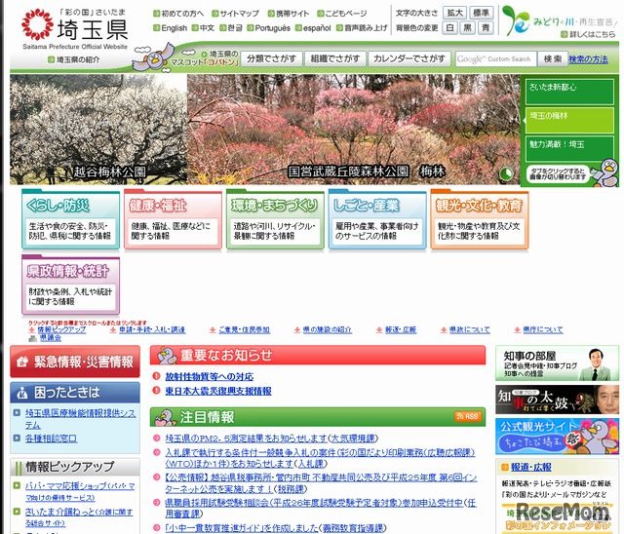The width and height of the screenshot is (624, 534).
Task: Open the 知事の太鼓 blog banner
Action: click(x=557, y=400)
